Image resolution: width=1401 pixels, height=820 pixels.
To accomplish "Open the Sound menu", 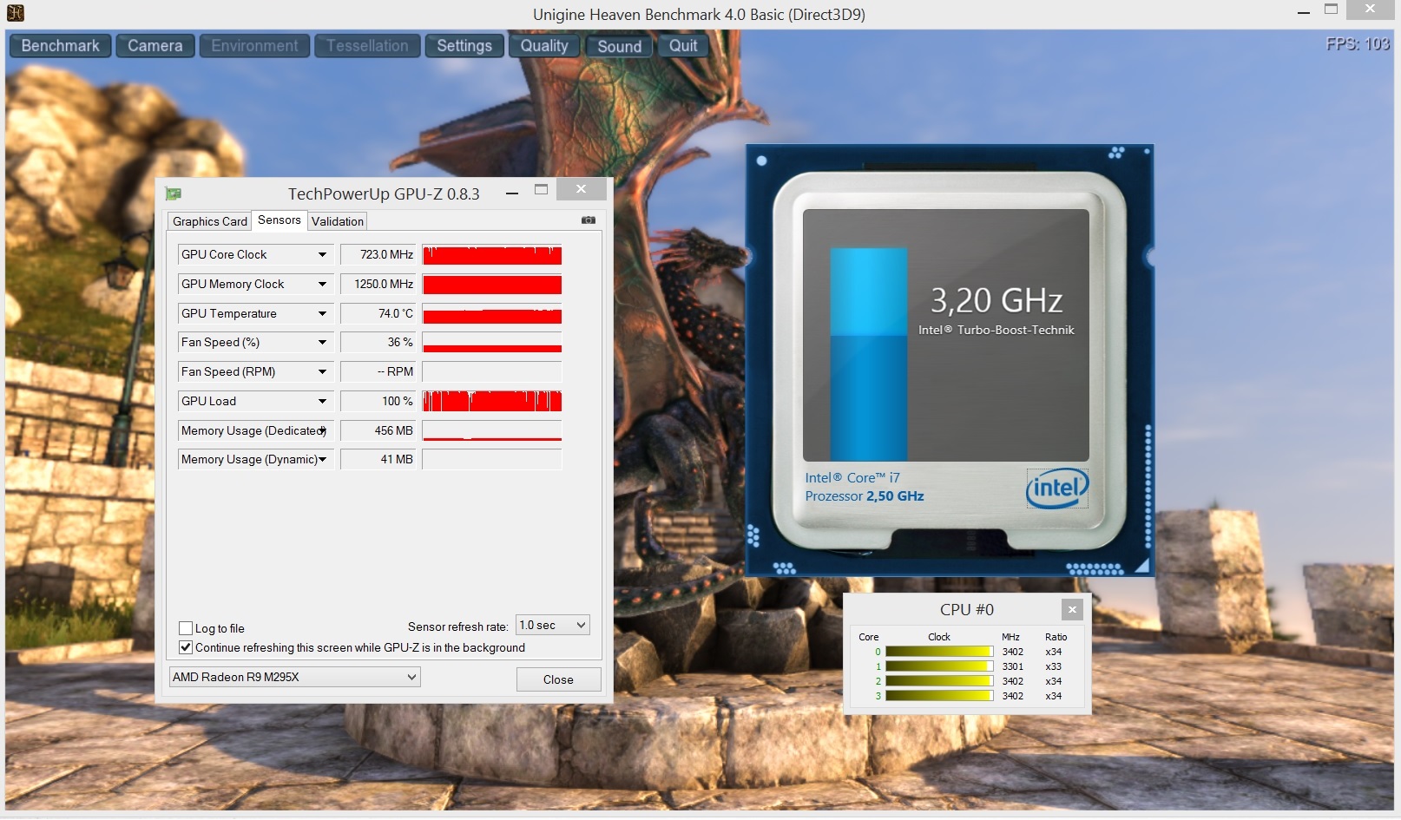I will pos(619,46).
